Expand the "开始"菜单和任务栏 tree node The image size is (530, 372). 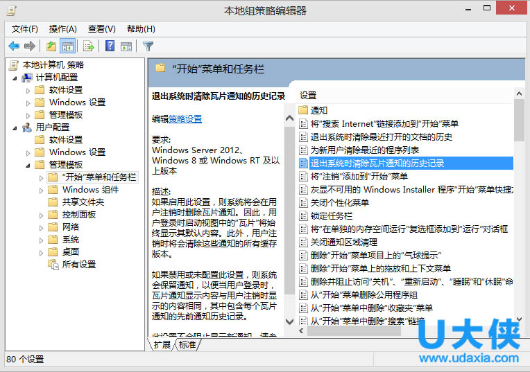(41, 178)
